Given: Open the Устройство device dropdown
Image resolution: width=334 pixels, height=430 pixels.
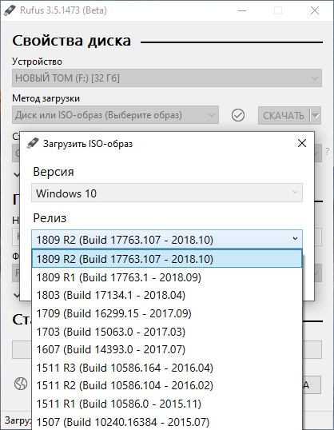Looking at the screenshot, I should (x=167, y=78).
